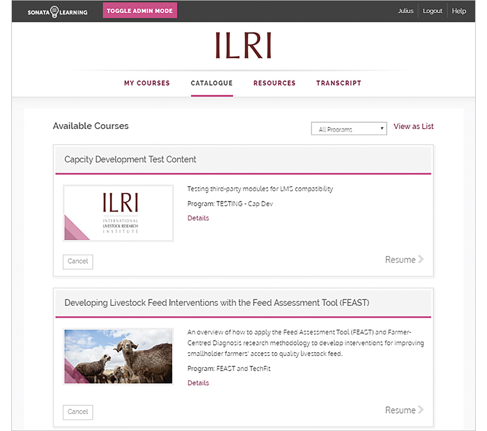
Task: Cancel the FEAST livestock feed course
Action: [78, 412]
